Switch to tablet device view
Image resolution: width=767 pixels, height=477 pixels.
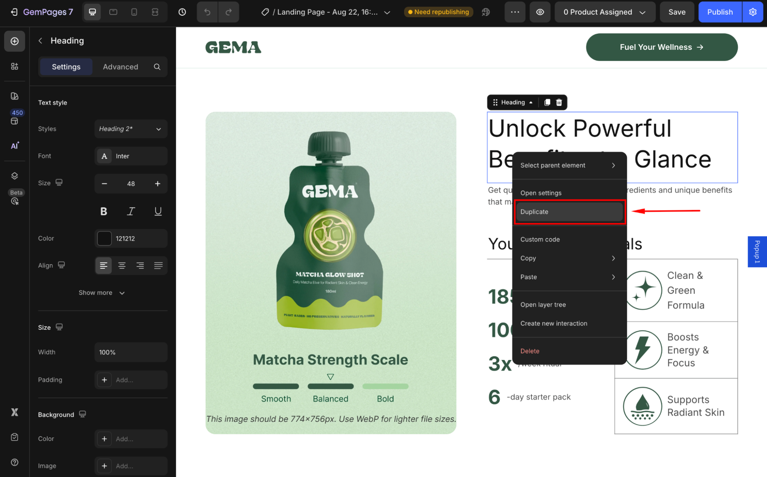[113, 12]
